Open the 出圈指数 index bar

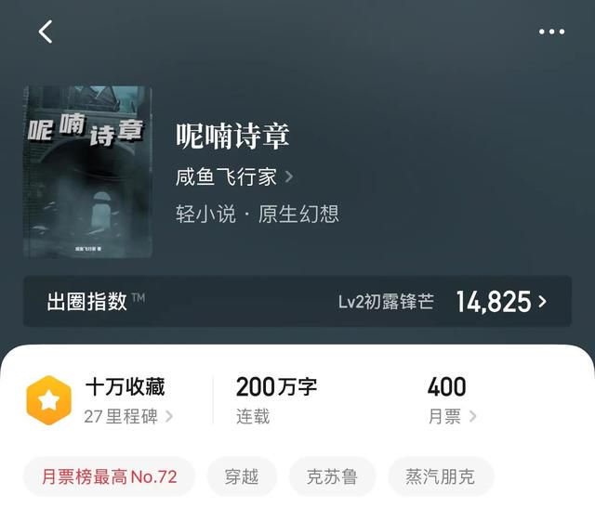[297, 302]
